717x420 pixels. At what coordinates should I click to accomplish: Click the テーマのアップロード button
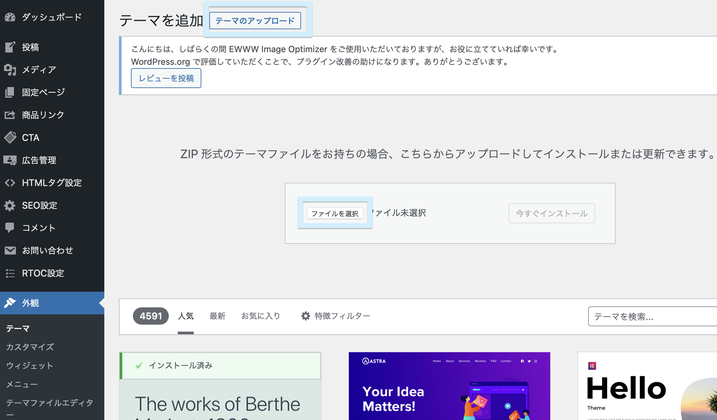(255, 21)
